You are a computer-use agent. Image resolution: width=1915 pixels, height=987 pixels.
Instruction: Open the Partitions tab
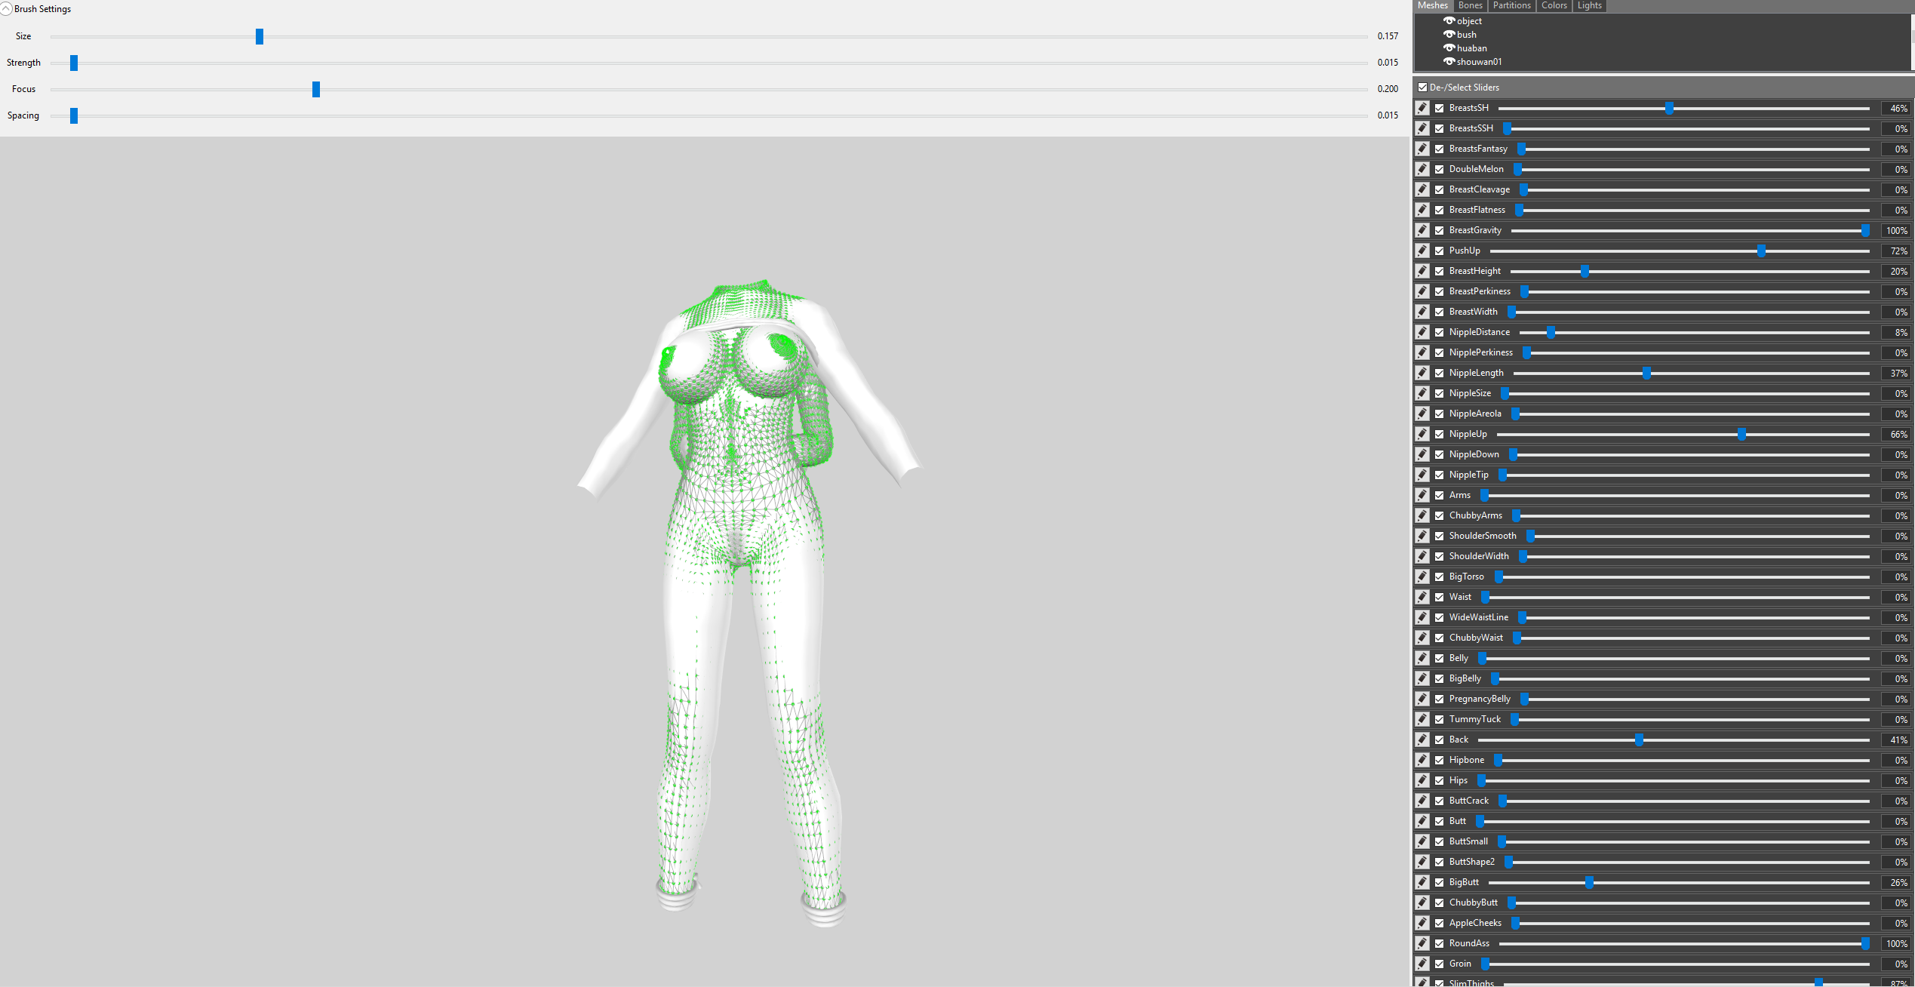(1512, 5)
